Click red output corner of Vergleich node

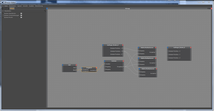pos(96,68)
